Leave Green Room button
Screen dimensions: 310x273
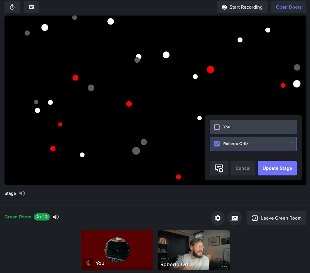276,218
